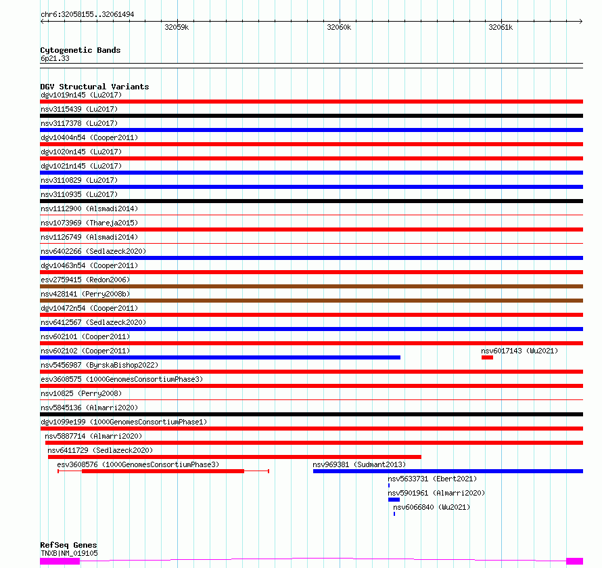Click dgv10404n54 (Cooper2011) label
Image resolution: width=602 pixels, height=568 pixels.
coord(89,137)
